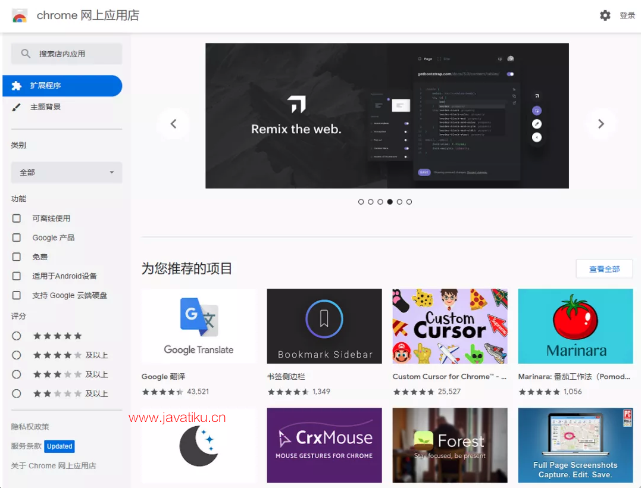Viewport: 641px width, 488px height.
Task: Open the settings gear icon
Action: [x=605, y=15]
